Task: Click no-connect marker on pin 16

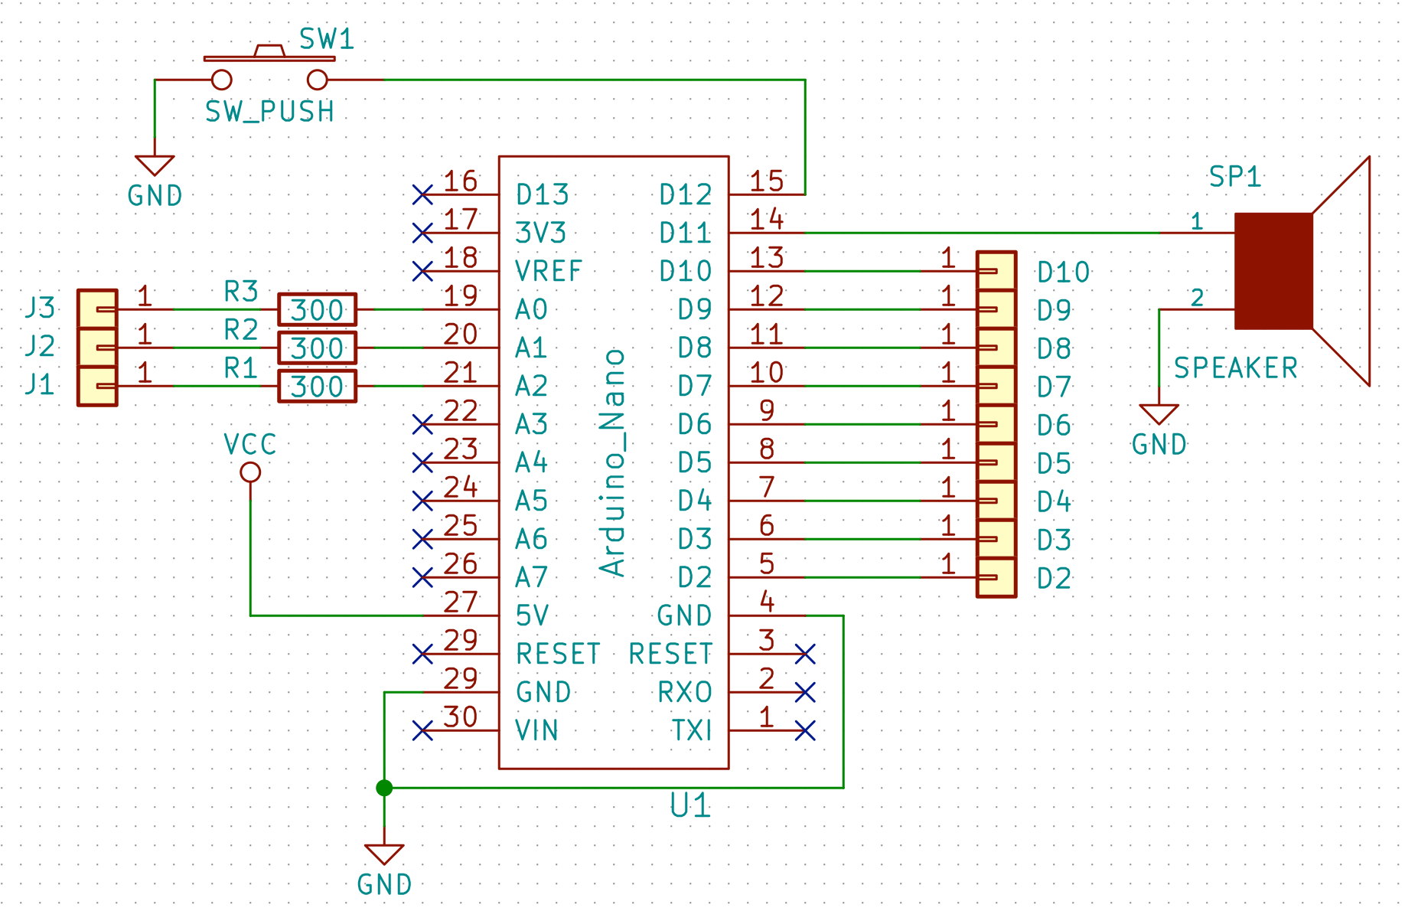Action: pos(422,194)
